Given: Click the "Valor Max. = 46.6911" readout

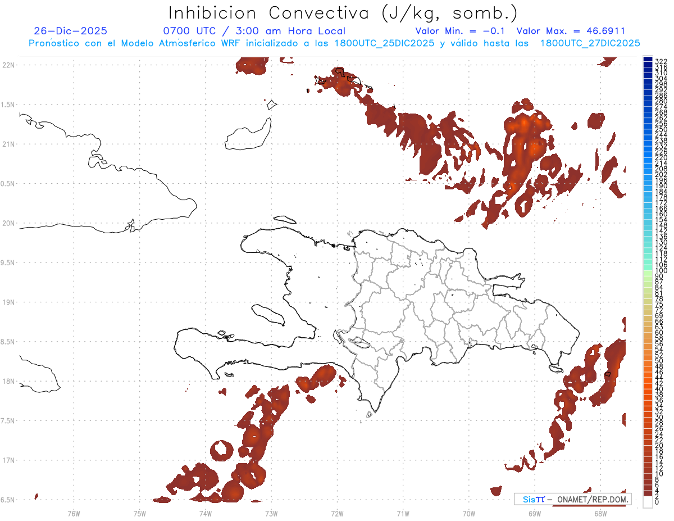Looking at the screenshot, I should [x=571, y=31].
